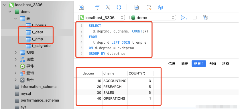240x109 pixels.
Task: Click the FROM keyword on line 3
Action: pyautogui.click(x=93, y=37)
